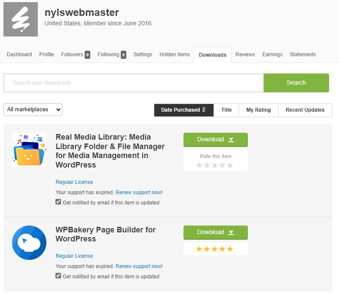Open the Reviews tab
This screenshot has width=339, height=302.
pyautogui.click(x=245, y=55)
